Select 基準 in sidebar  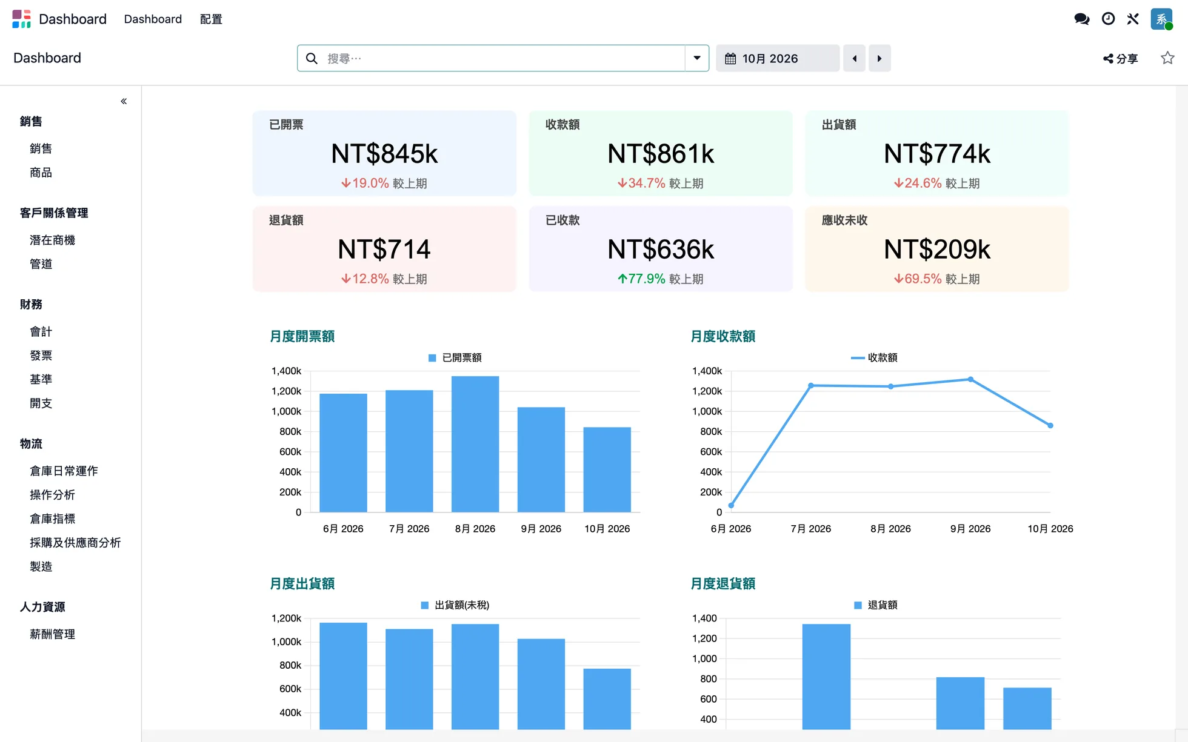tap(41, 379)
